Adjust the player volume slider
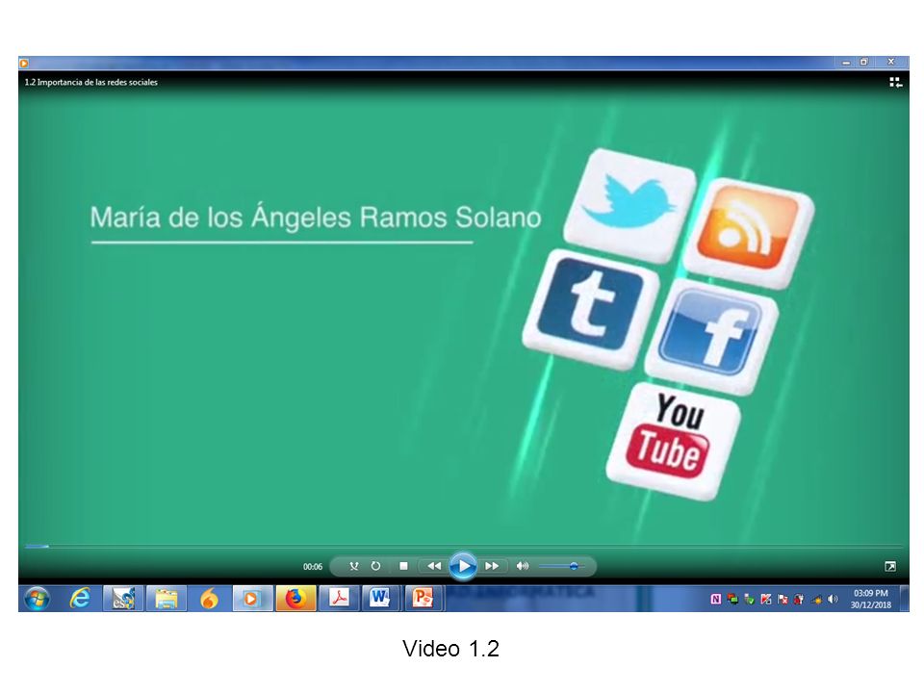This screenshot has width=924, height=693. pyautogui.click(x=561, y=566)
